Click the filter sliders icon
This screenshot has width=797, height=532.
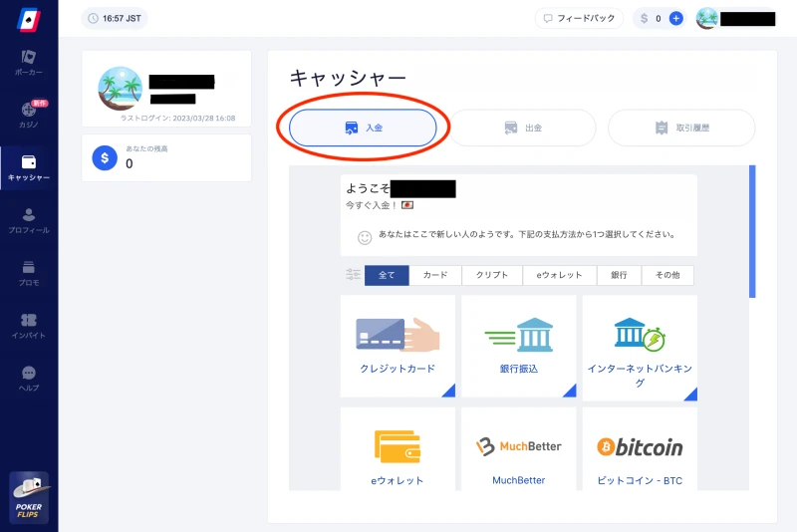tap(353, 275)
